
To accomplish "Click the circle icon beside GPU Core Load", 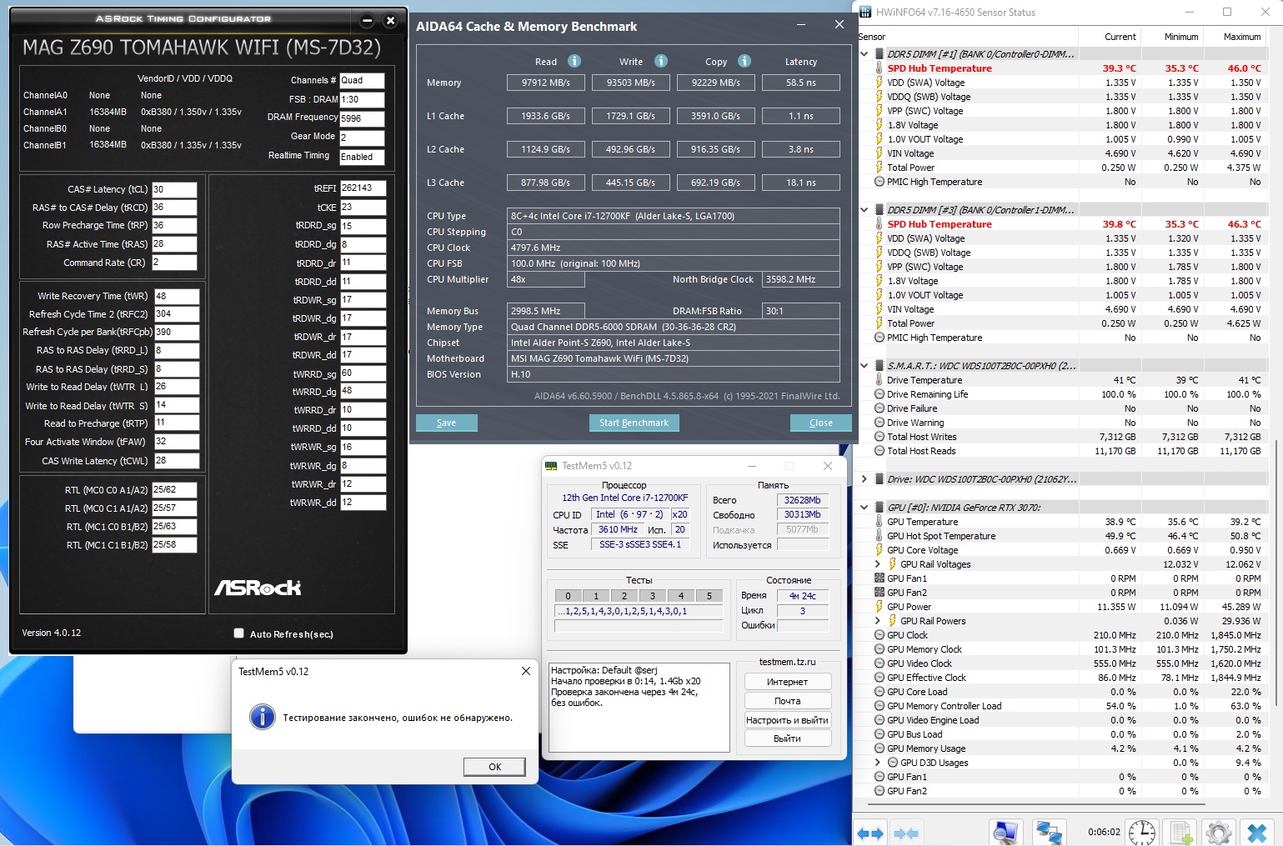I will coord(879,692).
